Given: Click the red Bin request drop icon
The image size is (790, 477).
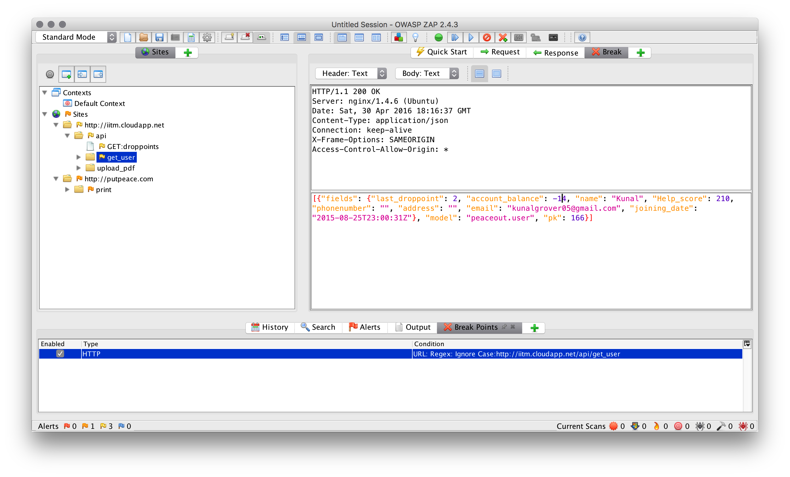Looking at the screenshot, I should point(486,37).
